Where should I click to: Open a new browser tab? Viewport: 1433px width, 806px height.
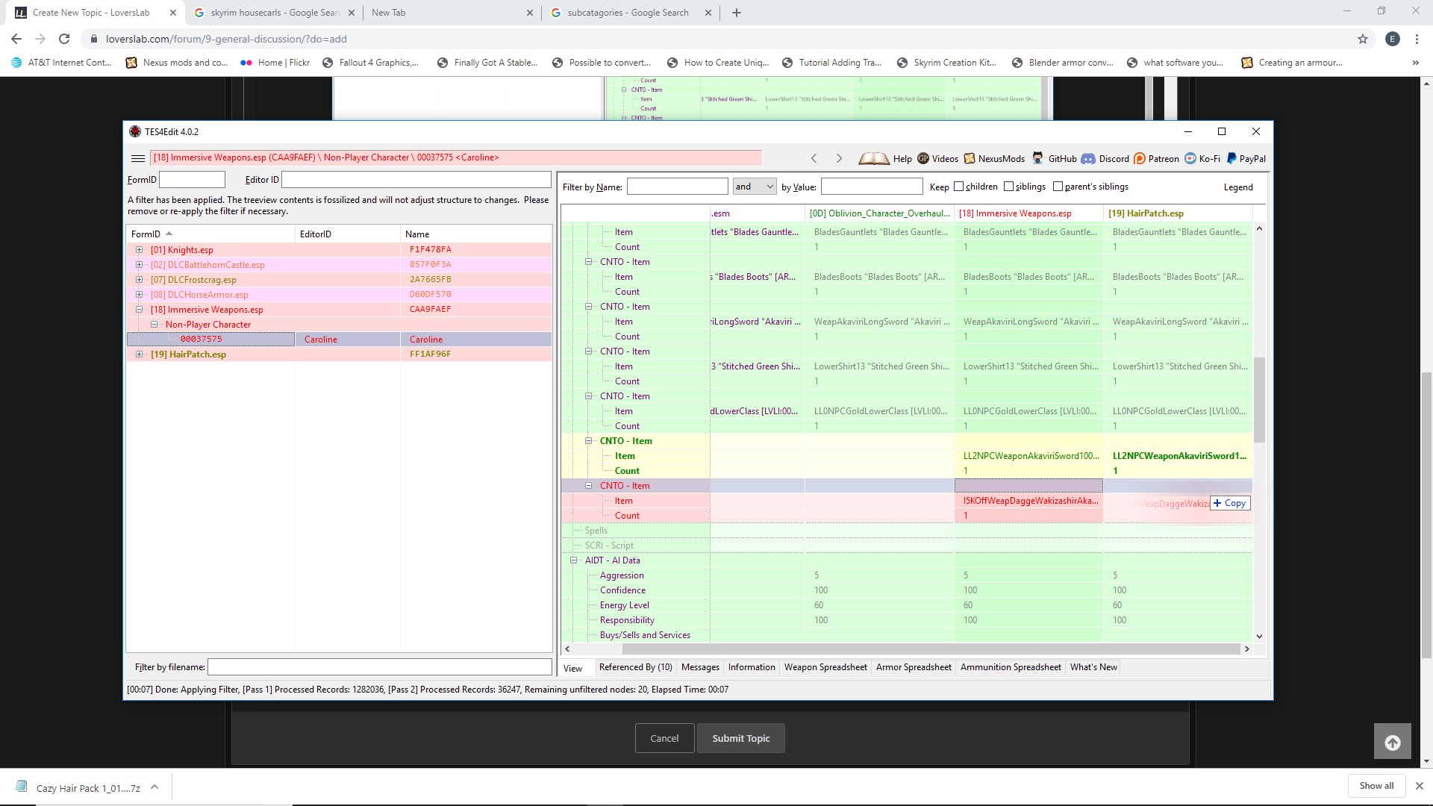(737, 13)
